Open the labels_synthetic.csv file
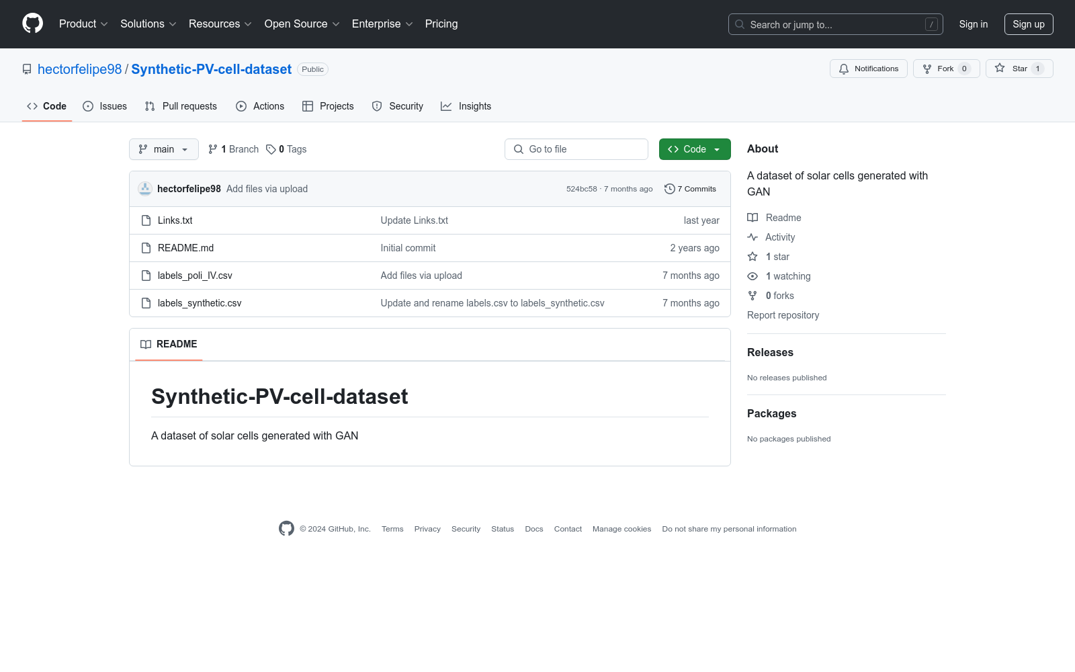 pyautogui.click(x=200, y=303)
